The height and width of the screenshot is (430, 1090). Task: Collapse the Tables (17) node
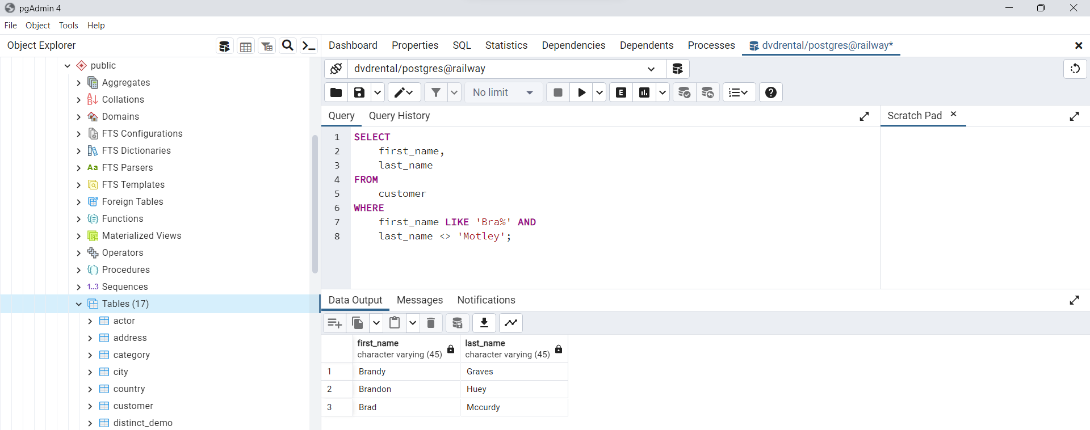[79, 304]
